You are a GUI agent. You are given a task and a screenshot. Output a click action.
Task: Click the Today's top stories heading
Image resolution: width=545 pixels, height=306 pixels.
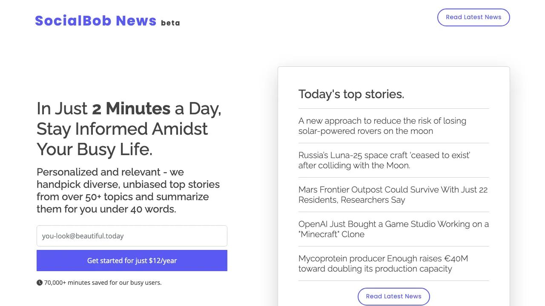click(x=351, y=94)
